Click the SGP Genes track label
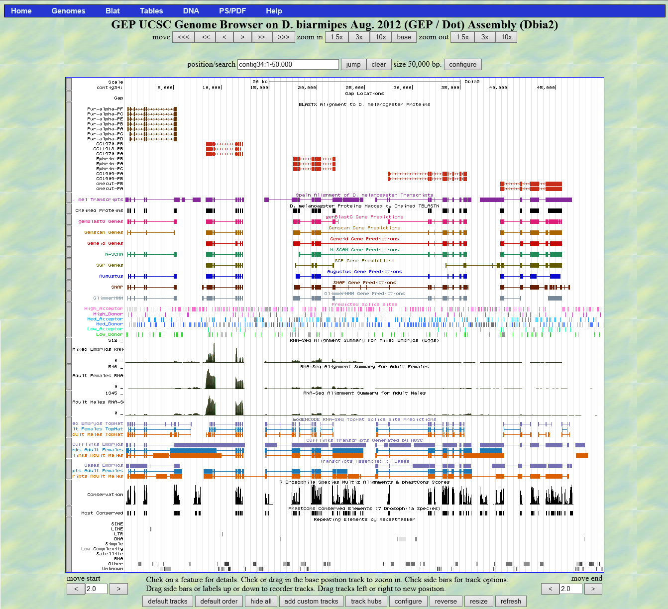 pyautogui.click(x=110, y=265)
